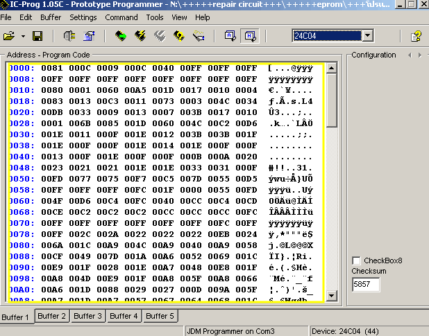Click hex value 004F in row 0060
Viewport: 429px width, 336px height.
tap(52, 201)
